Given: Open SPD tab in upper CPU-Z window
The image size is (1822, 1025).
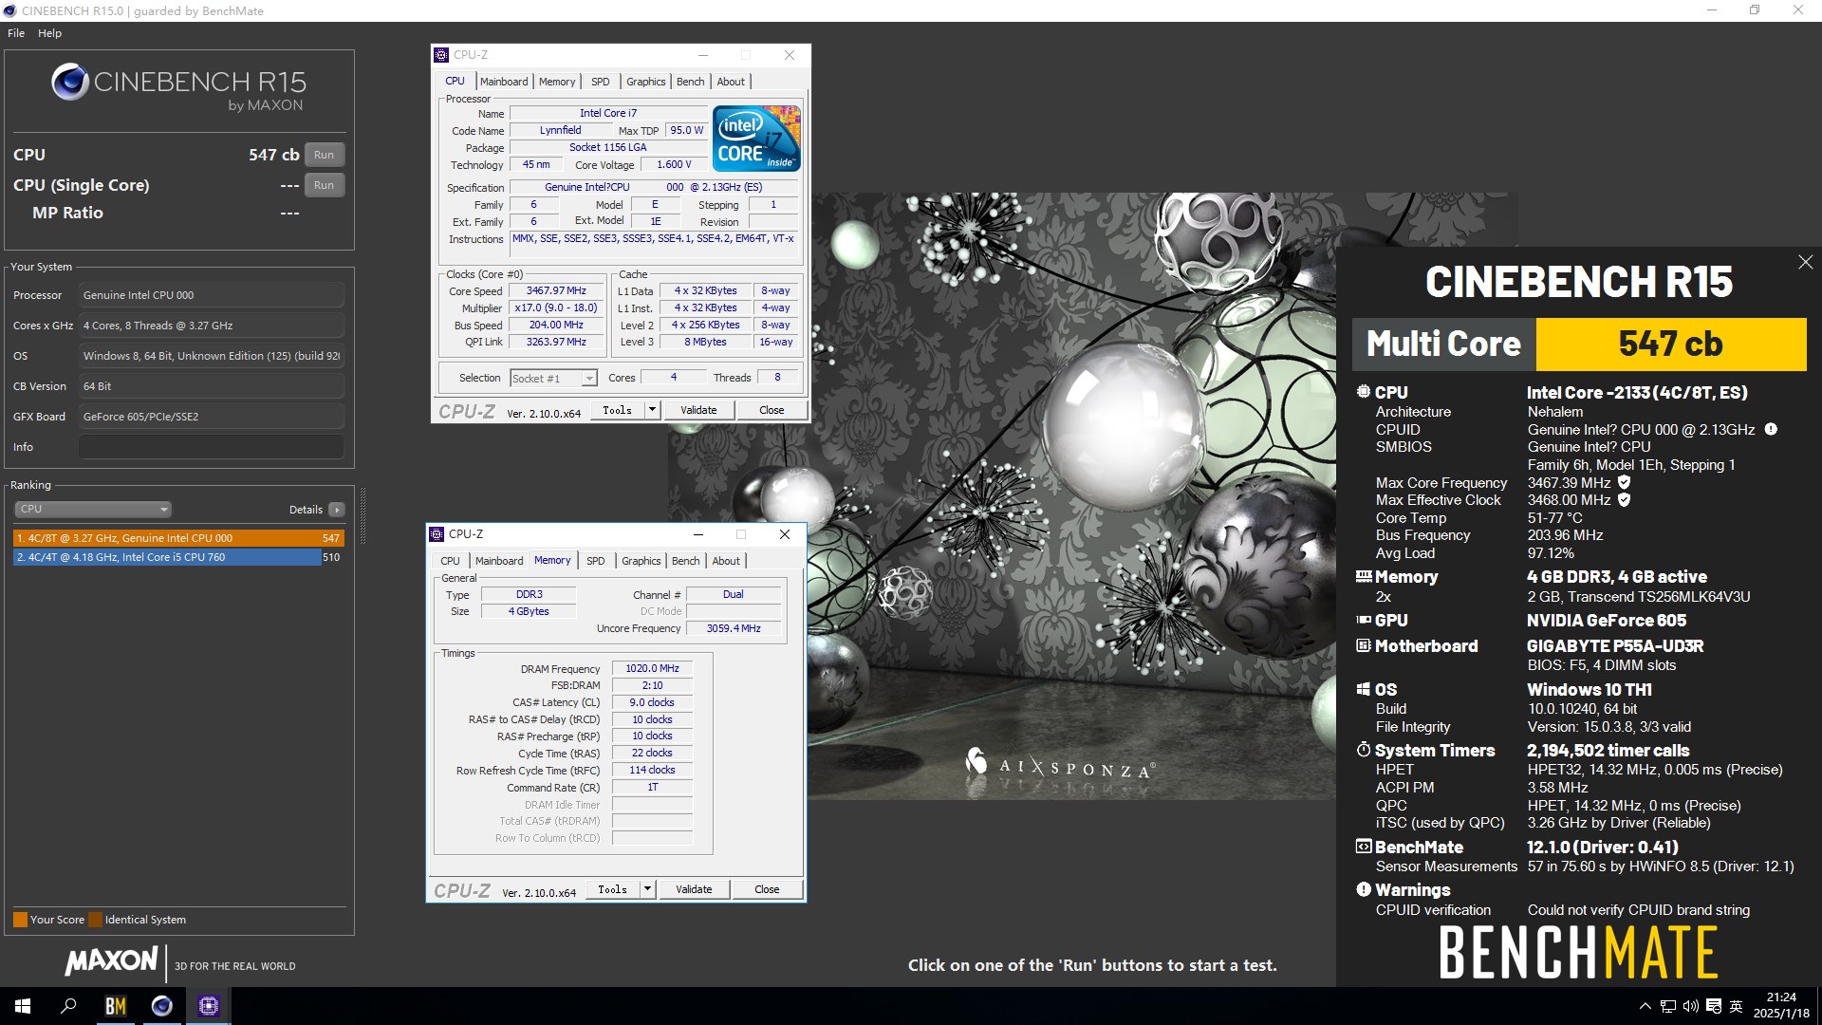Looking at the screenshot, I should tap(600, 82).
